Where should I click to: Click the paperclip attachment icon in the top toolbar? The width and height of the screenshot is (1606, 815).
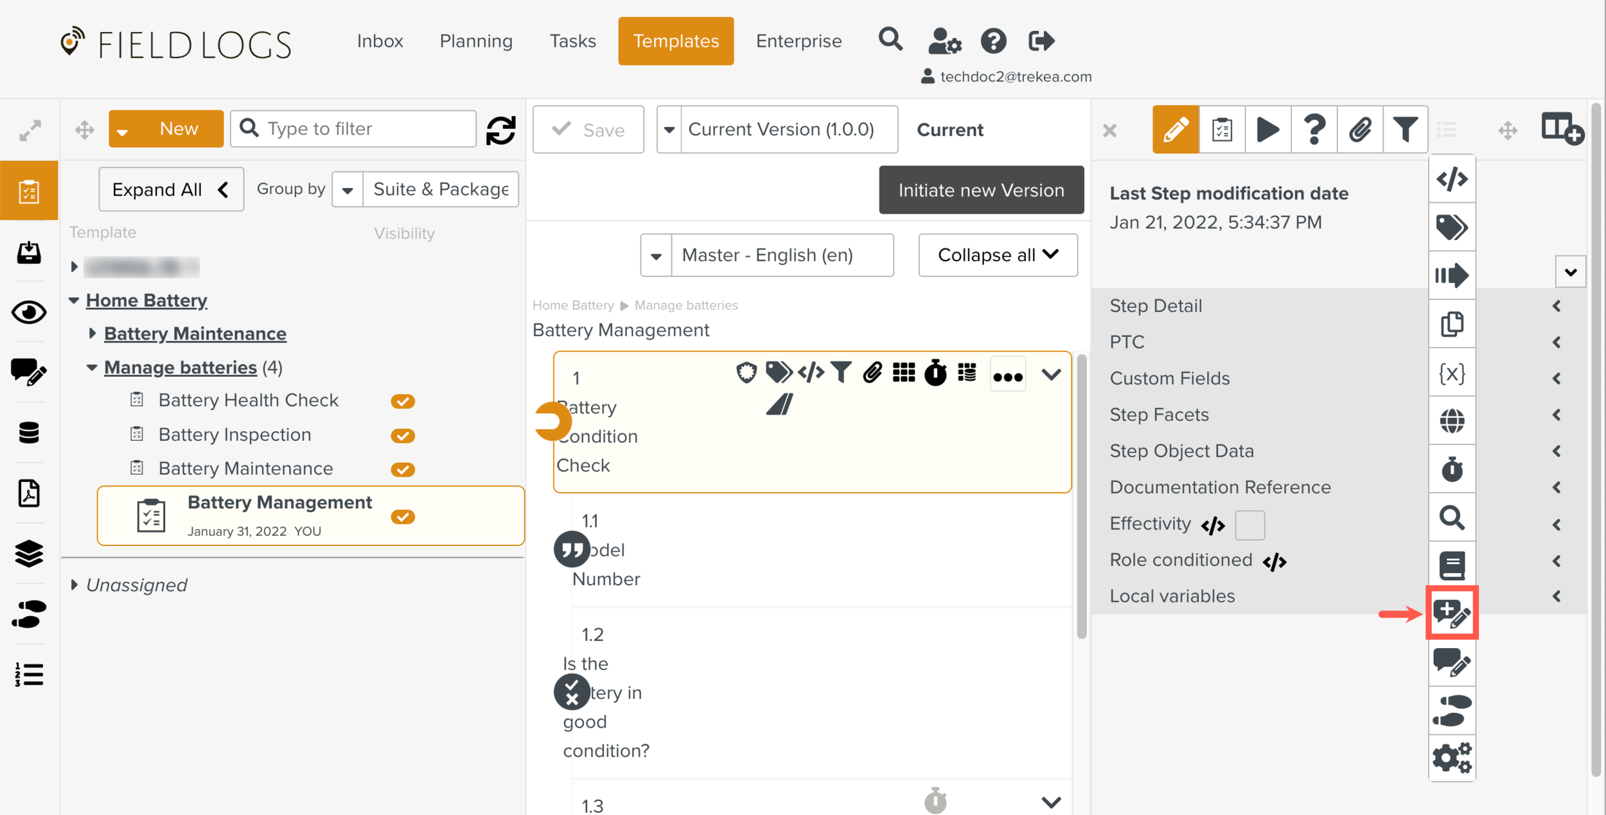tap(1360, 129)
